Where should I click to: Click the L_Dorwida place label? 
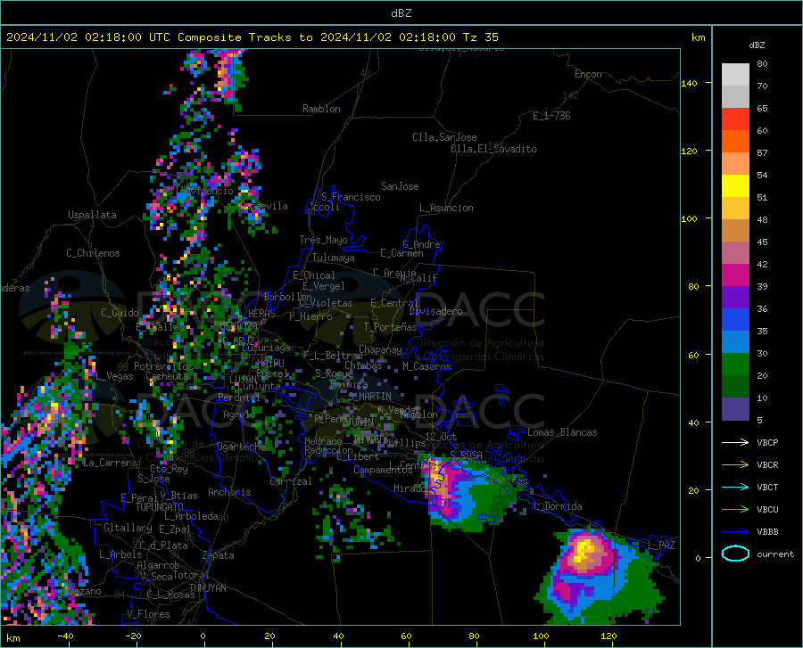coord(558,506)
